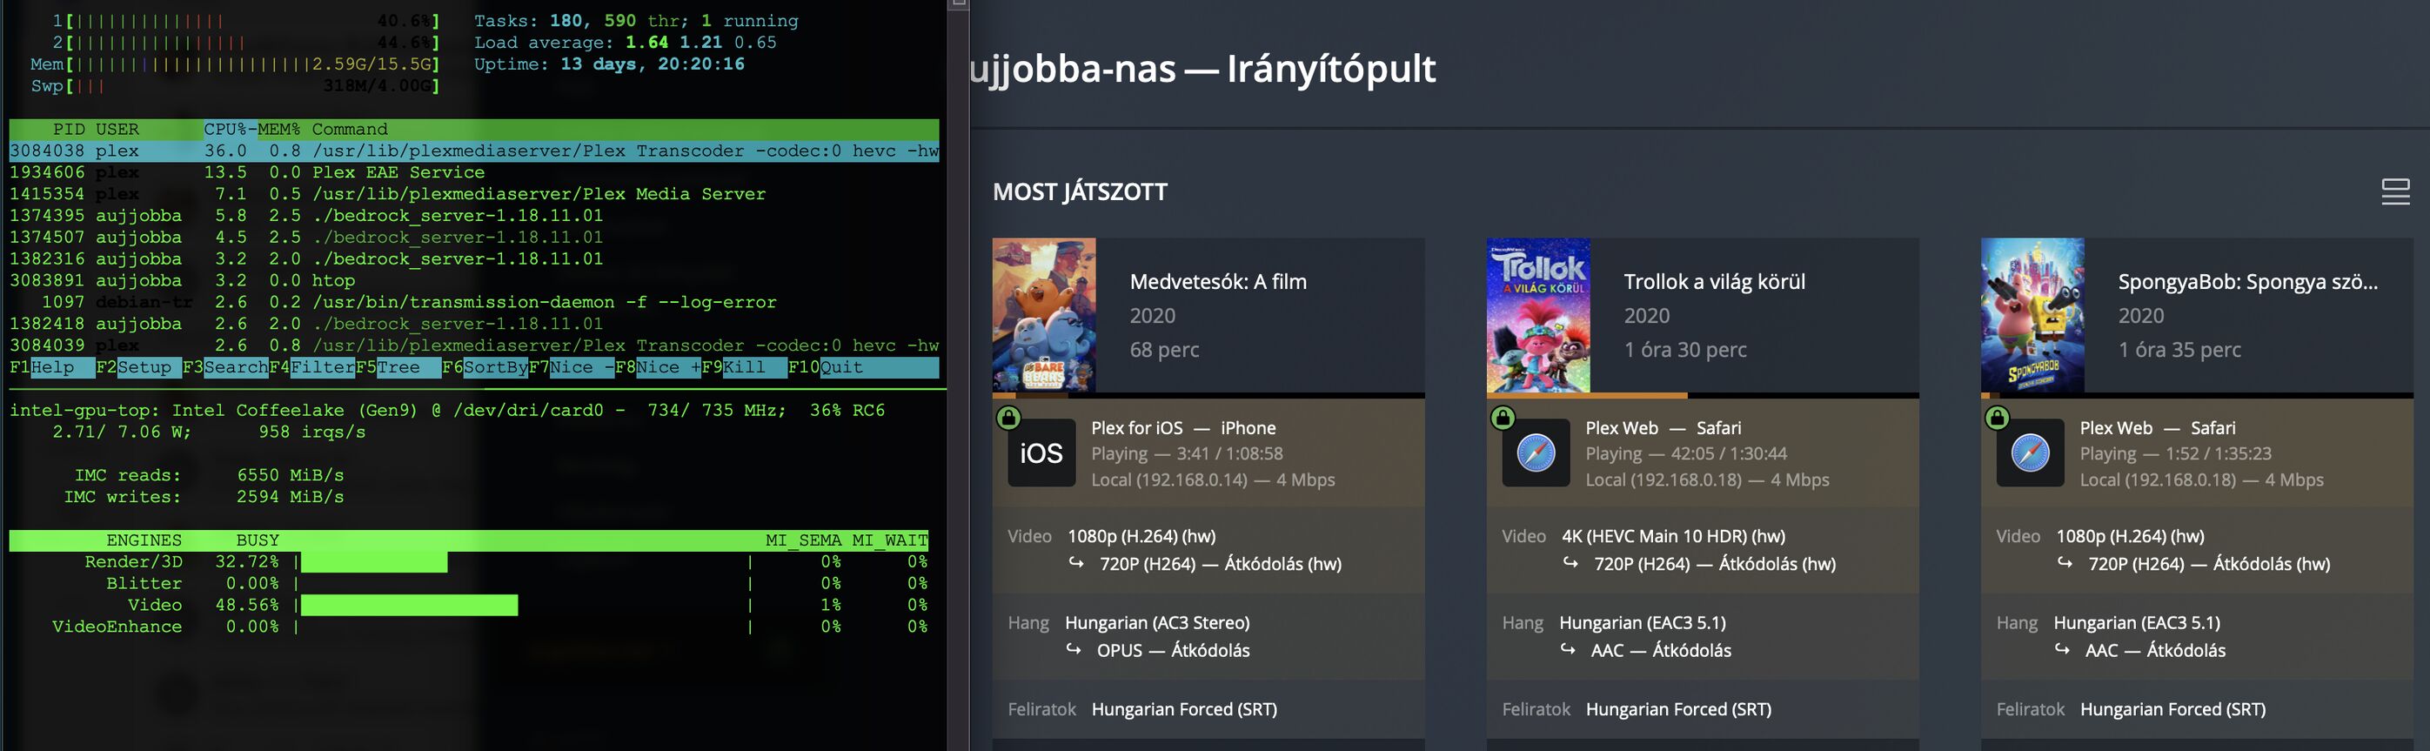
Task: Click the lock icon on Medvetesók session
Action: coord(1008,417)
